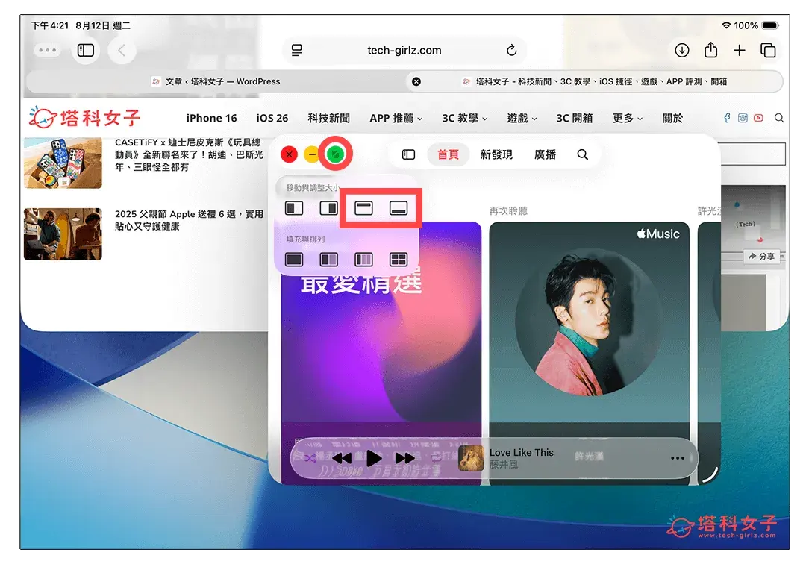Image resolution: width=806 pixels, height=564 pixels.
Task: Open player bar more options dots
Action: (678, 457)
